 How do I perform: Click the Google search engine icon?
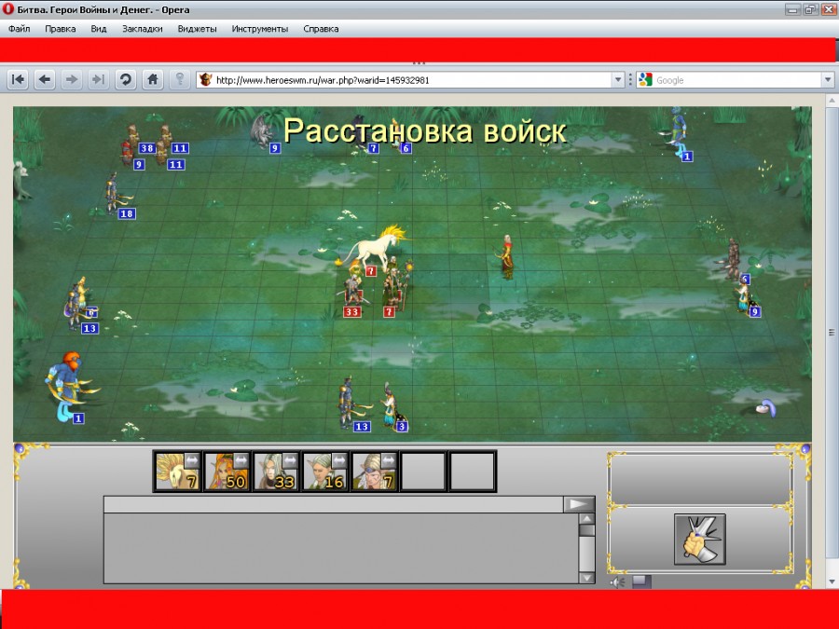pos(645,80)
